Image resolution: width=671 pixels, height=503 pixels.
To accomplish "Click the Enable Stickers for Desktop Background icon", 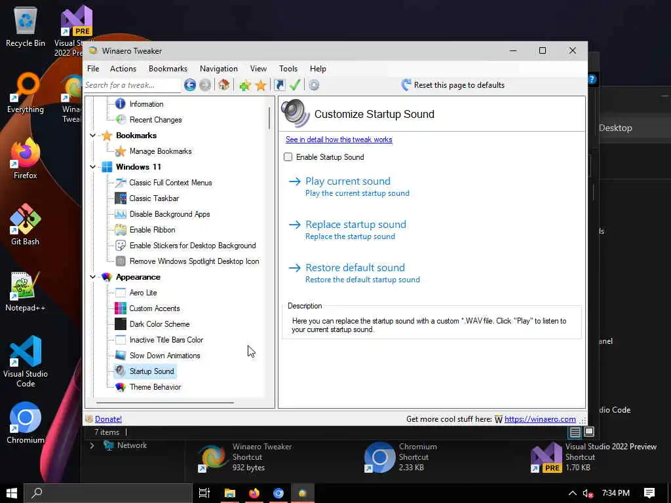I will point(121,246).
